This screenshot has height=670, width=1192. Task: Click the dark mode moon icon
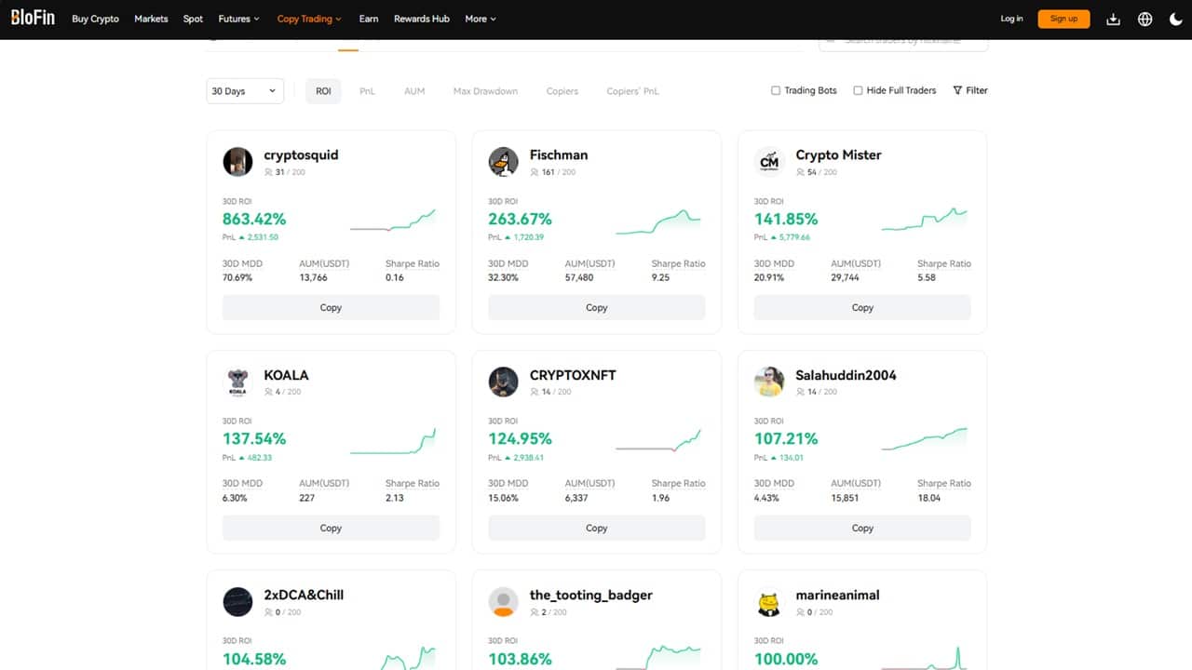(1175, 18)
